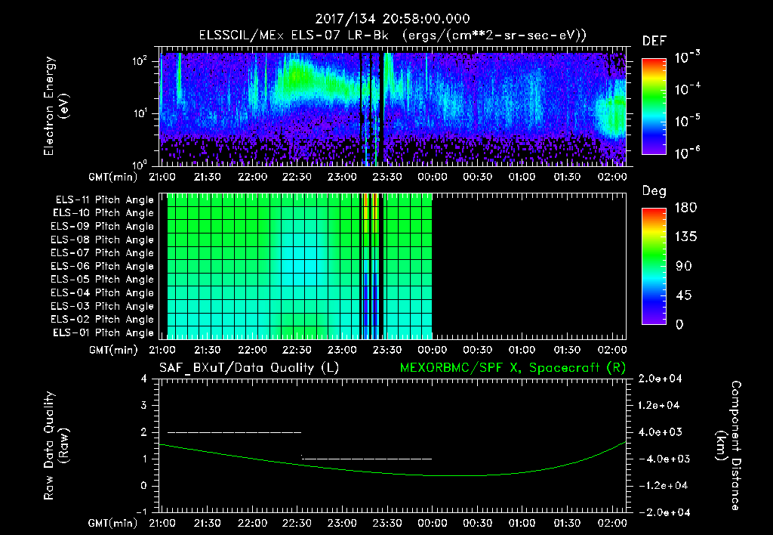Click the white data quality line at level 1
This screenshot has width=773, height=535.
[x=367, y=459]
